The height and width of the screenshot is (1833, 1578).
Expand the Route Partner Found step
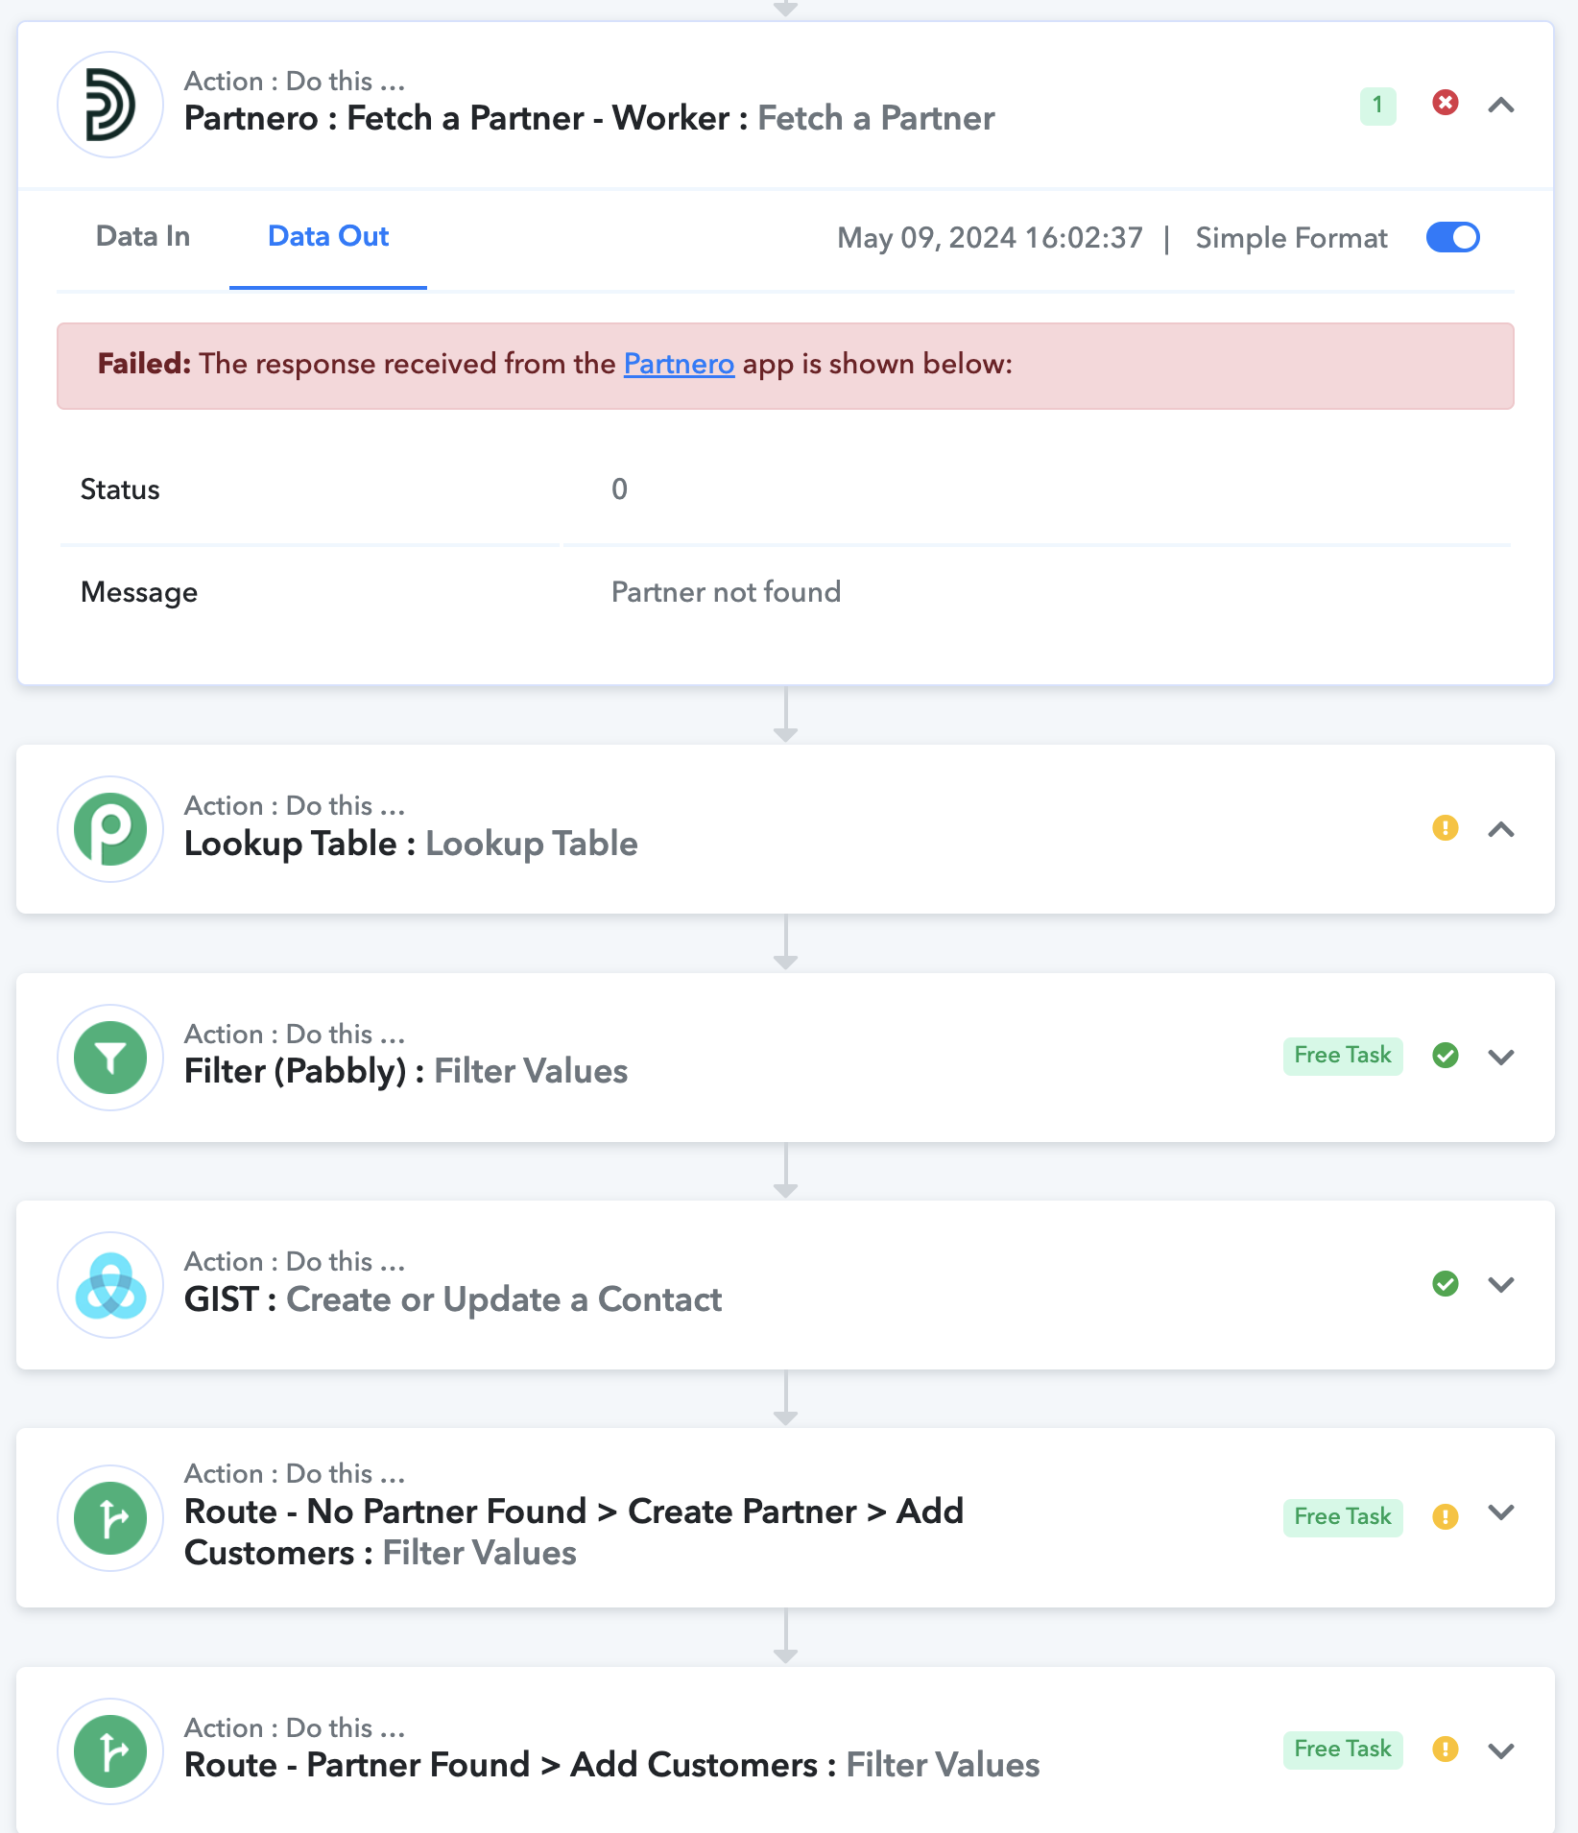(x=1501, y=1750)
